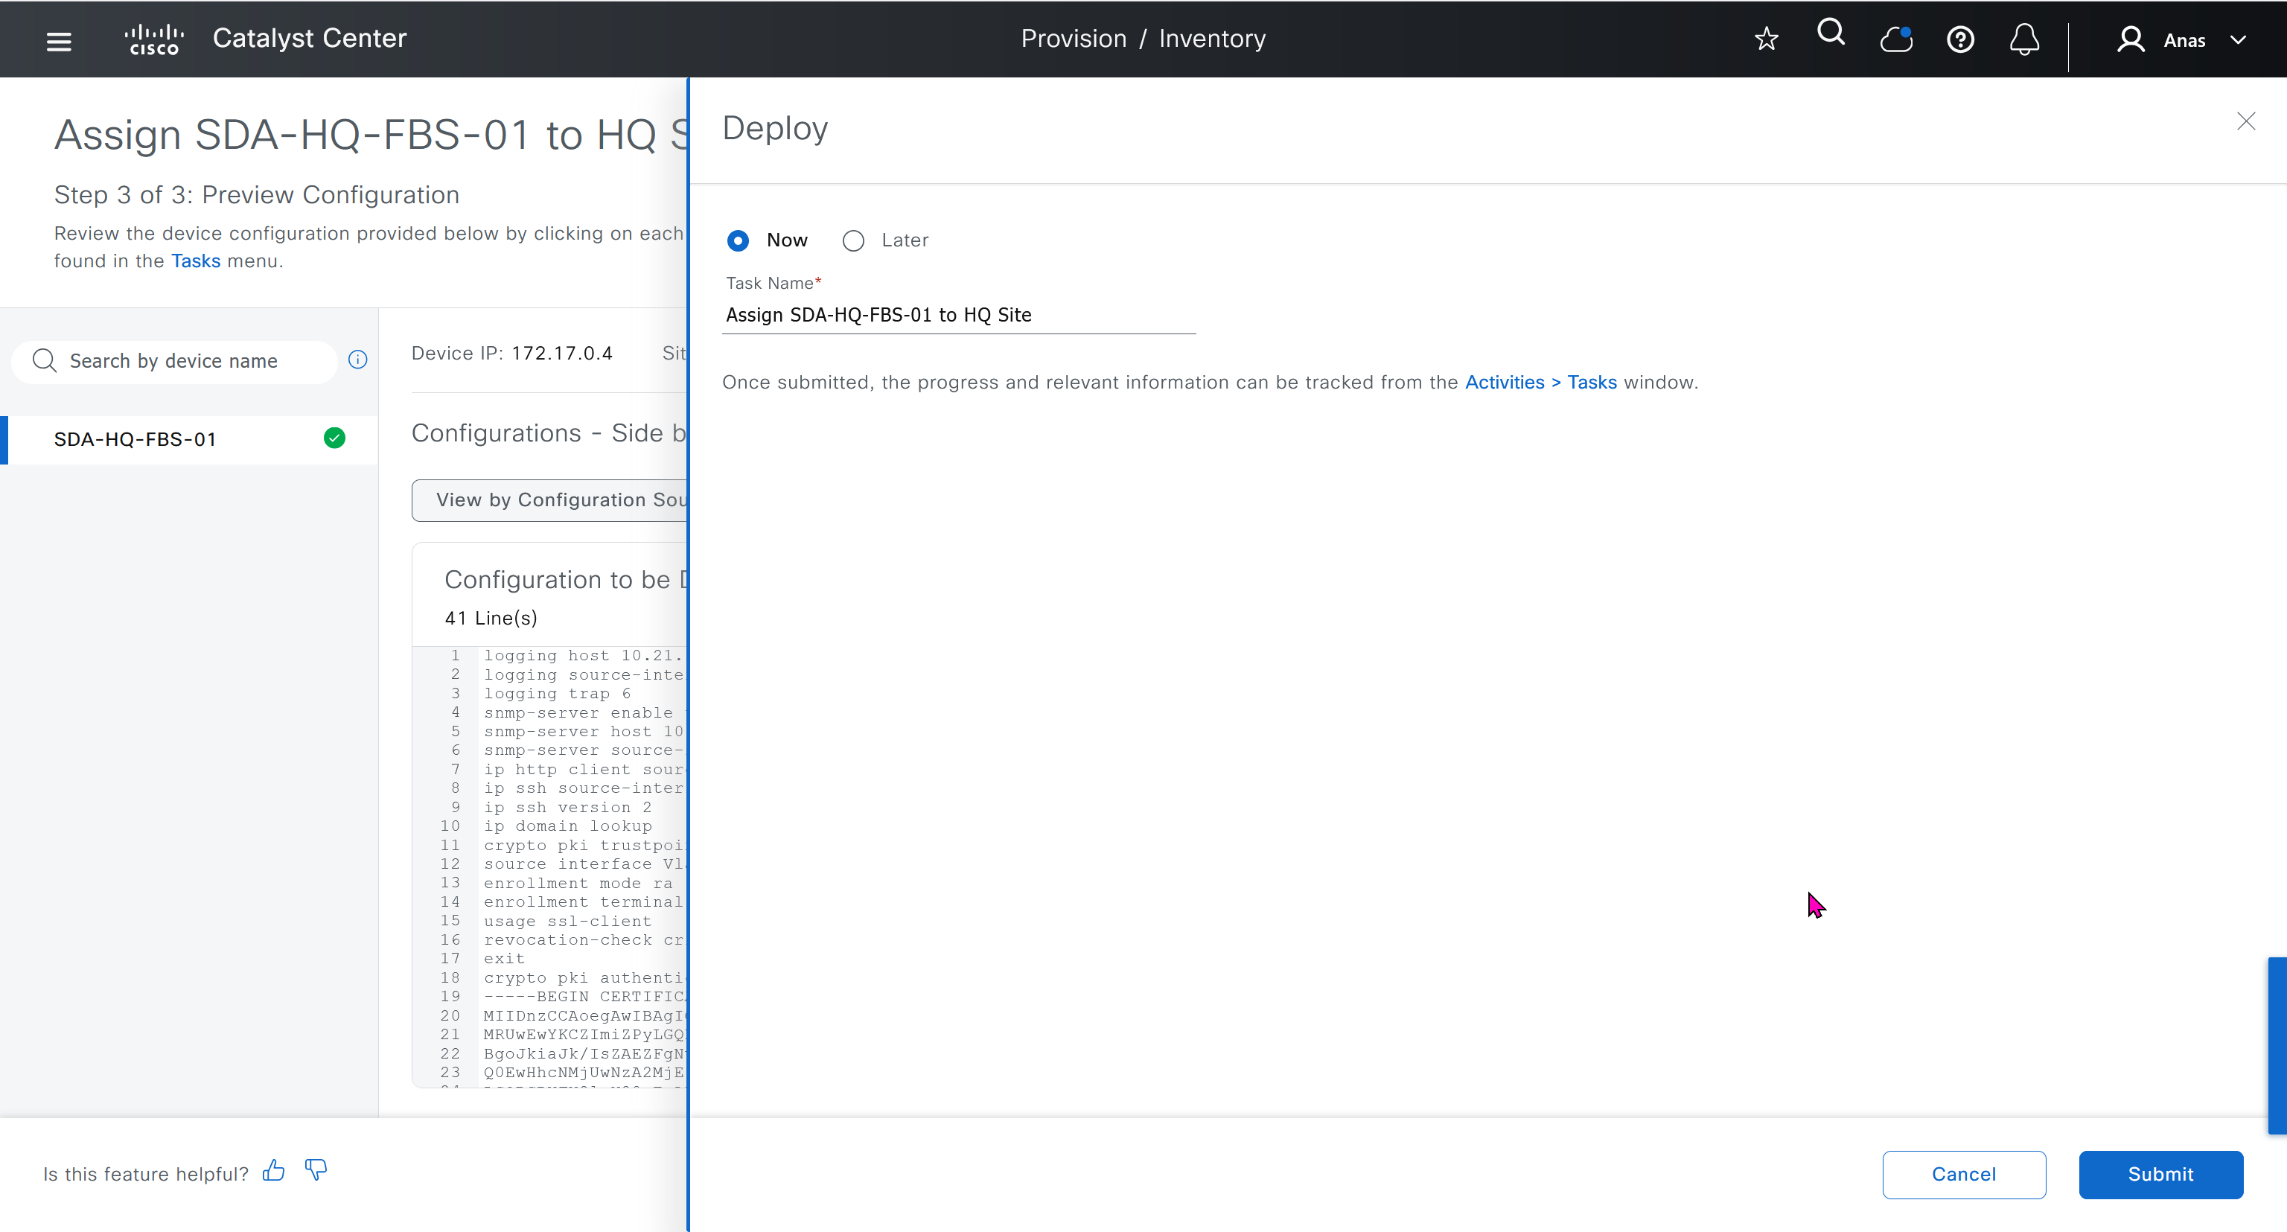Give thumbs up feedback
The width and height of the screenshot is (2287, 1232).
[273, 1171]
